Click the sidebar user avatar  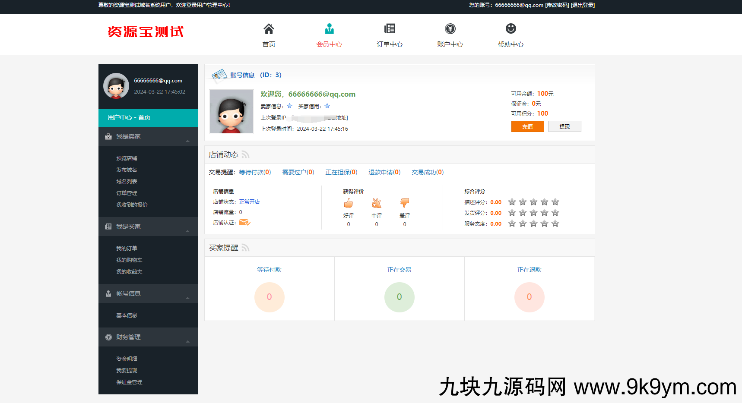pyautogui.click(x=116, y=85)
